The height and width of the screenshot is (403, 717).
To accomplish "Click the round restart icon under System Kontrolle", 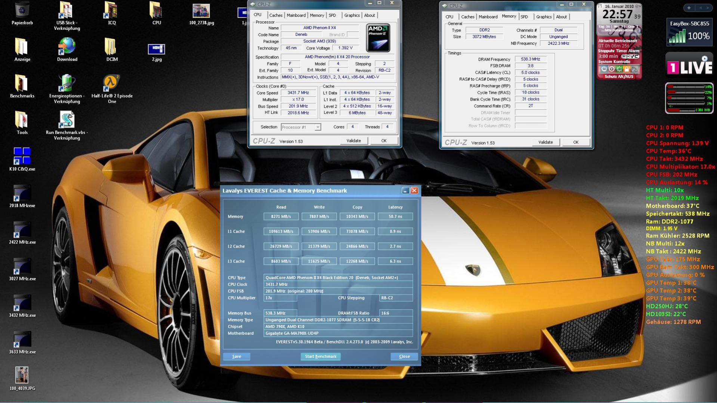I will tap(611, 69).
